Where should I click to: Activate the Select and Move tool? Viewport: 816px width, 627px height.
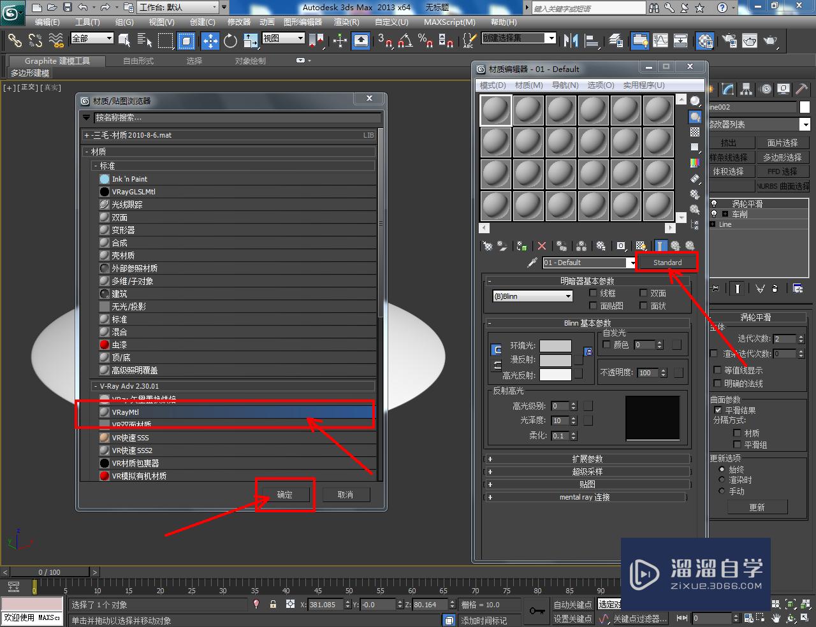[210, 41]
